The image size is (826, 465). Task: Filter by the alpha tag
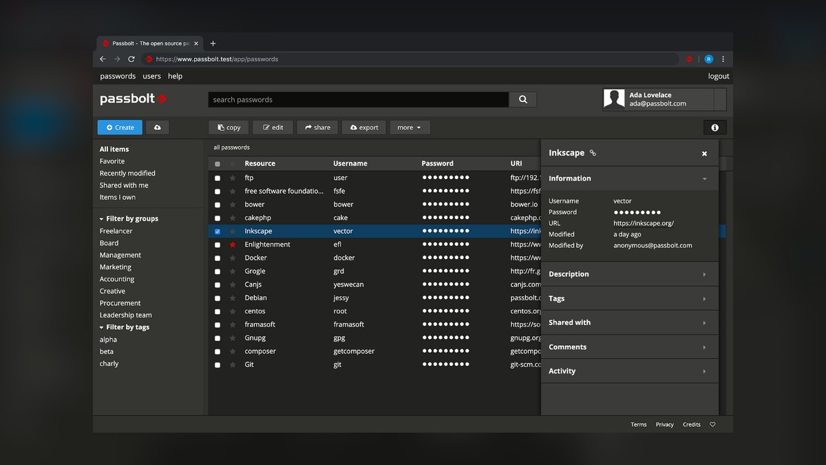[x=108, y=340]
